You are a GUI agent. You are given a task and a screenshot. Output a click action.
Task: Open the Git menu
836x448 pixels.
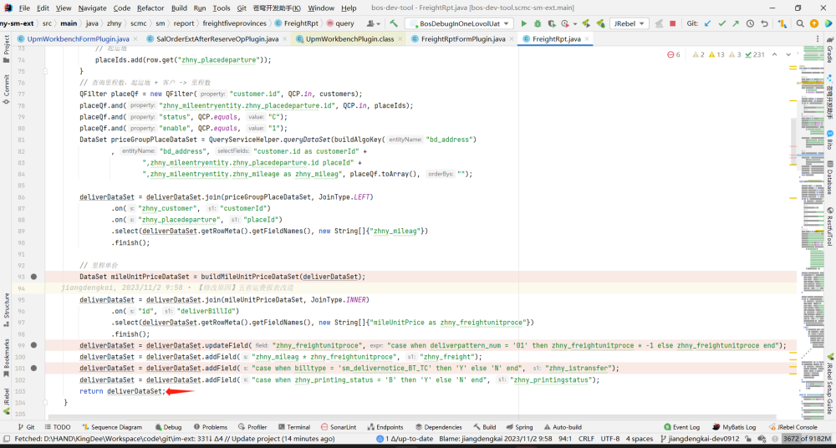(242, 8)
